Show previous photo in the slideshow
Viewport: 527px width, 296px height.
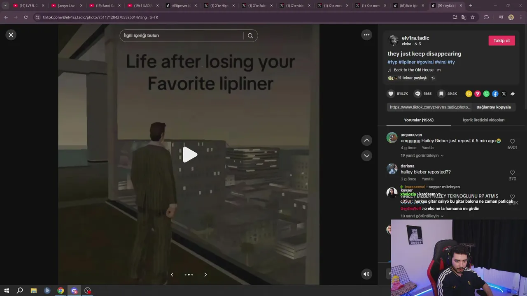click(x=172, y=275)
